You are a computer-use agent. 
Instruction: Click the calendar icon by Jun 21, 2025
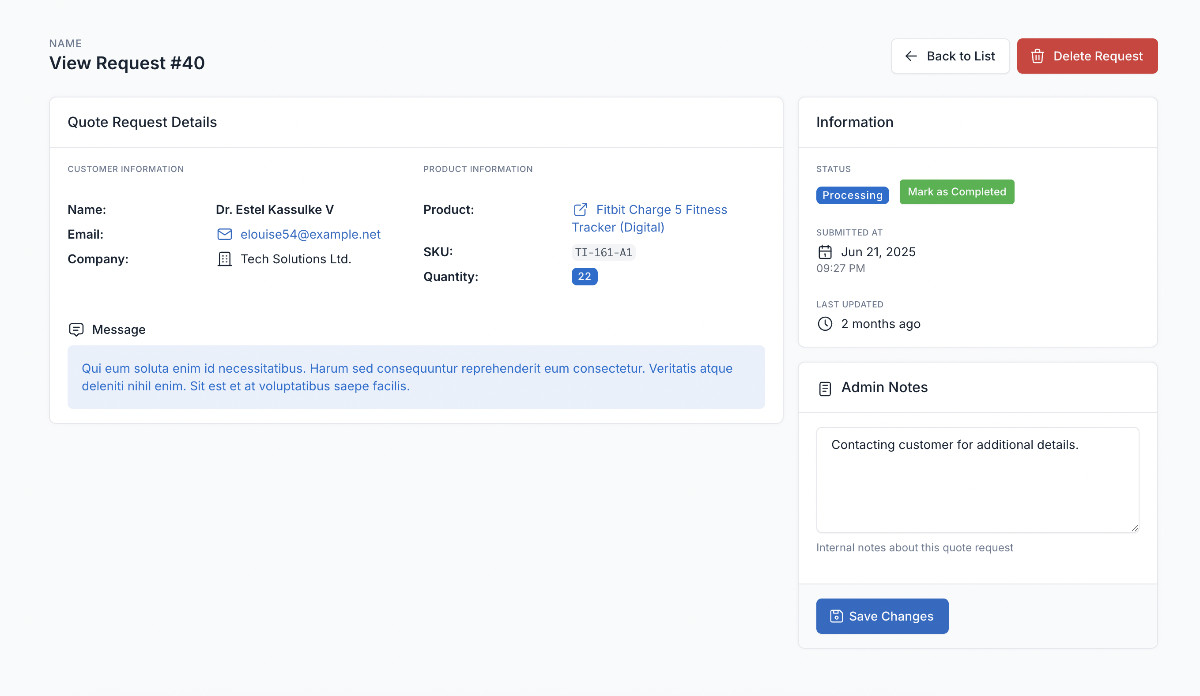[825, 252]
